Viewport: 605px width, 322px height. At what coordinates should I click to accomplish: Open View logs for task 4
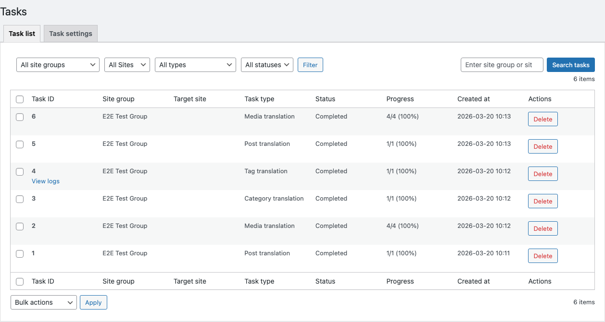(46, 181)
